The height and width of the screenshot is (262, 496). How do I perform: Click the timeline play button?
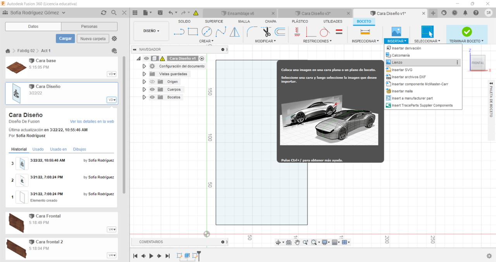[x=151, y=256]
